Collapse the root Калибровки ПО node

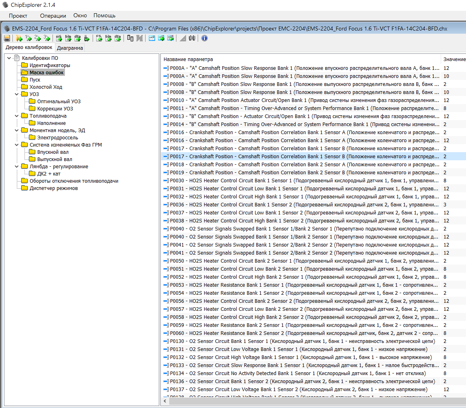click(x=9, y=58)
